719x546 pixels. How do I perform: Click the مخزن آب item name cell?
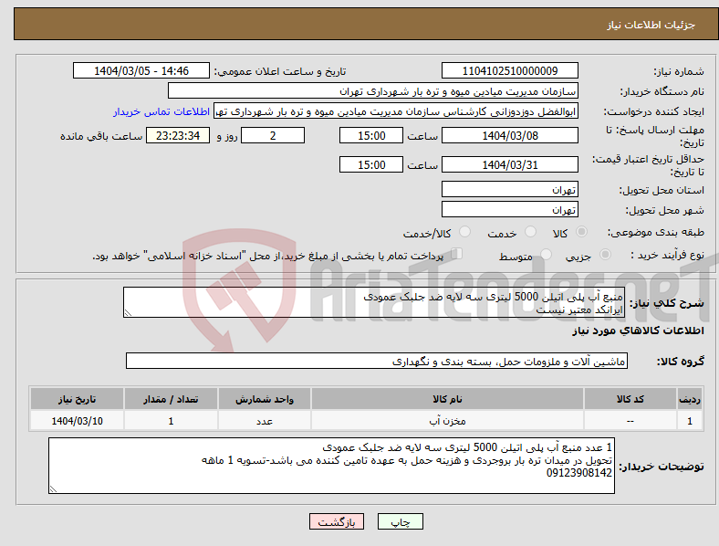tap(447, 421)
